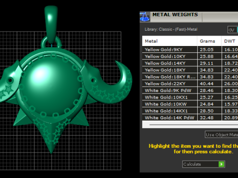This screenshot has width=238, height=178.
Task: Highlight the Yellow Gold:9KY row
Action: [x=190, y=49]
